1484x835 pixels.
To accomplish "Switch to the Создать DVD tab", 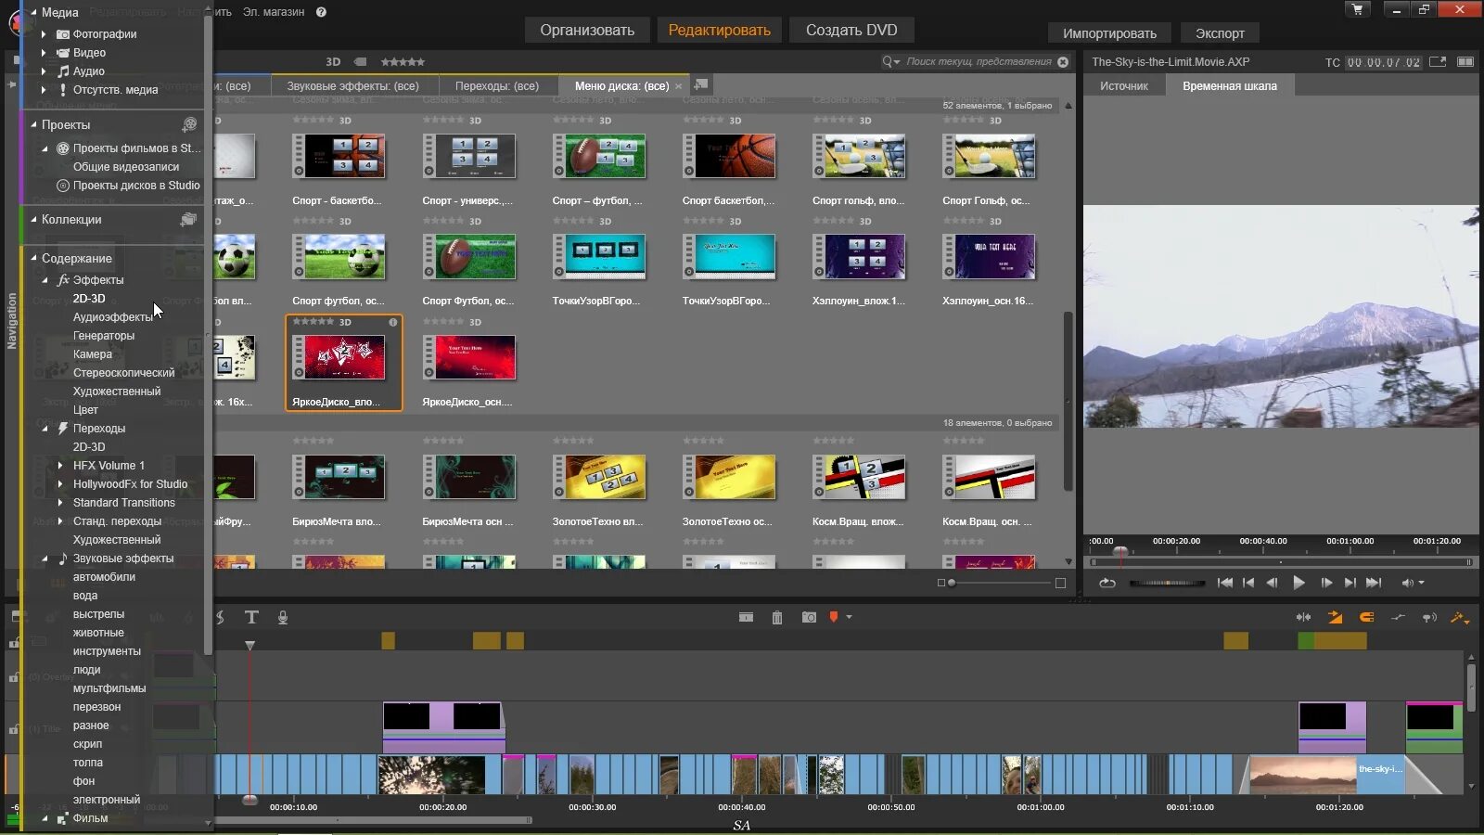I will coord(851,31).
